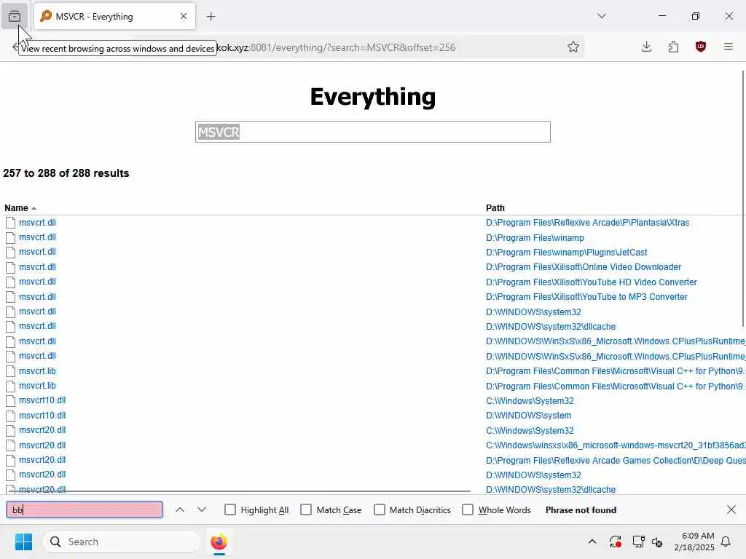Open msvcrt10.dll in C:\Windows\System32
The height and width of the screenshot is (559, 746).
(42, 400)
